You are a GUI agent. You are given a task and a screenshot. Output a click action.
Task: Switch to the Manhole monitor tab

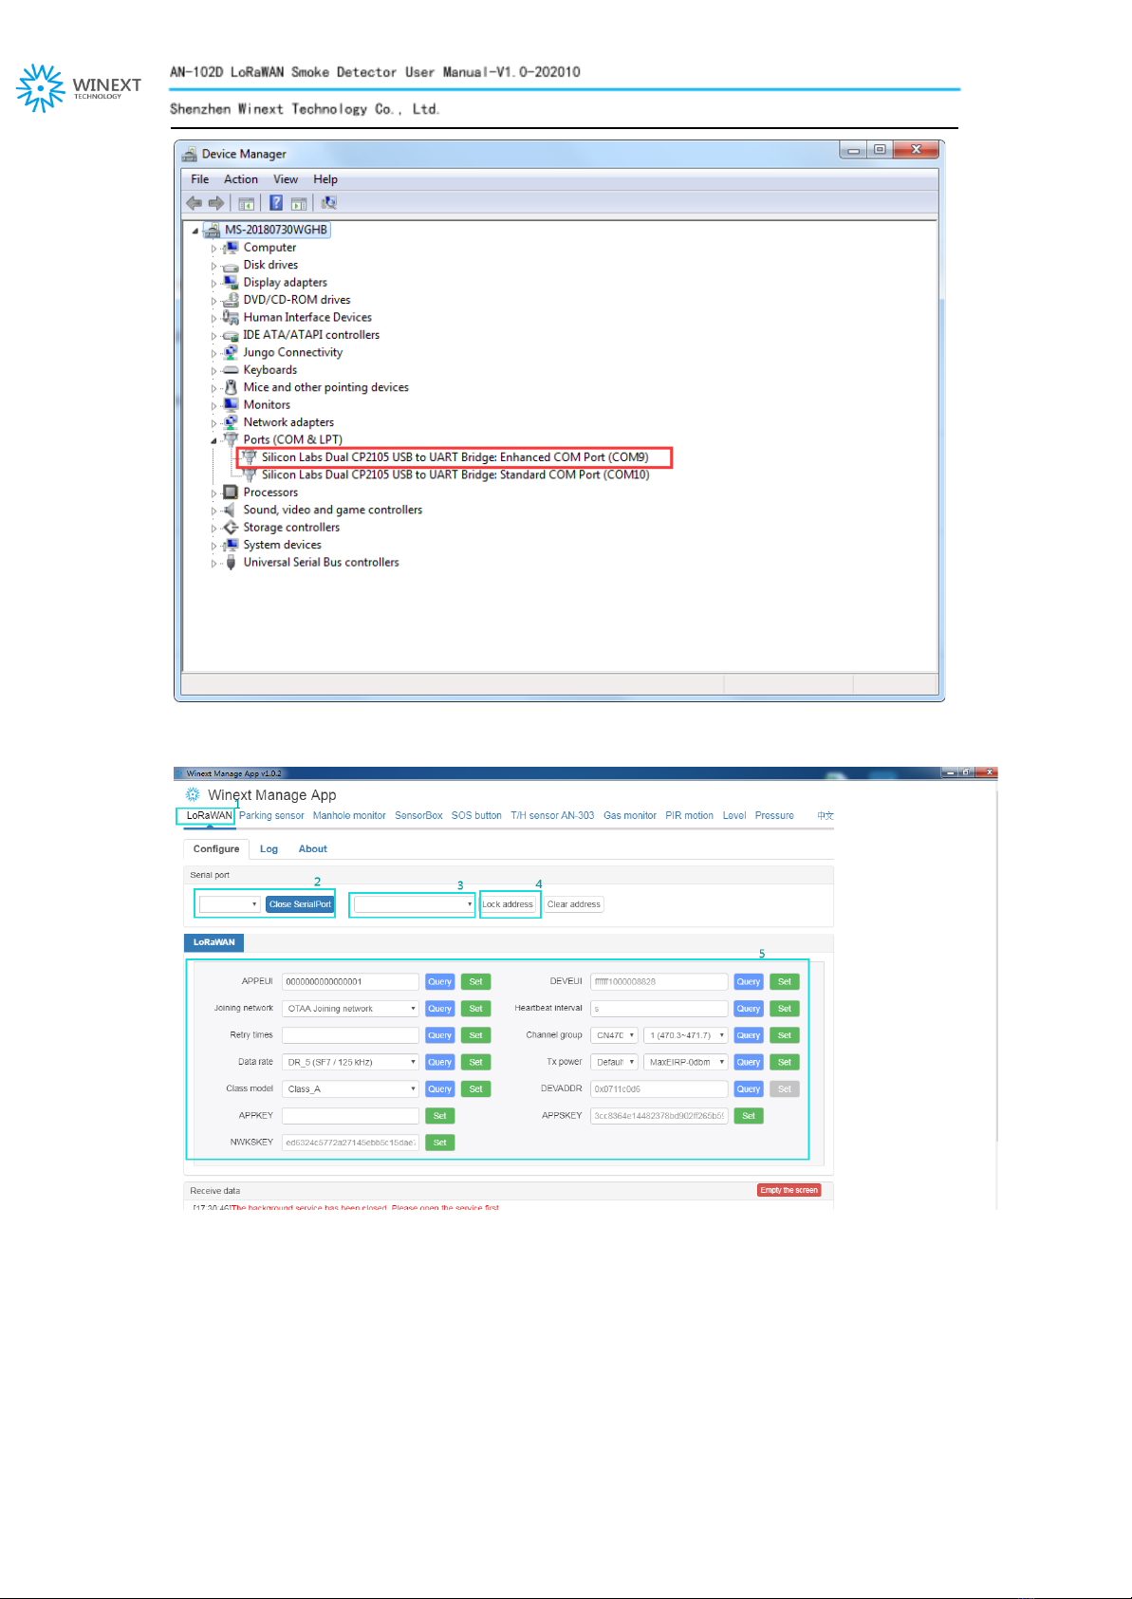tap(349, 815)
